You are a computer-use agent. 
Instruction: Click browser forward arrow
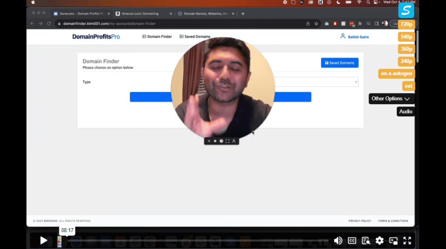(41, 23)
